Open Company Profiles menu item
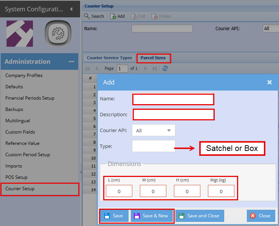Viewport: 279px width, 226px height. click(24, 75)
